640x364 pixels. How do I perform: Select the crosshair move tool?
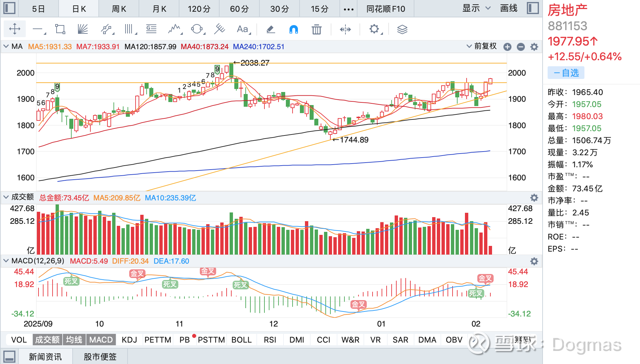(15, 29)
